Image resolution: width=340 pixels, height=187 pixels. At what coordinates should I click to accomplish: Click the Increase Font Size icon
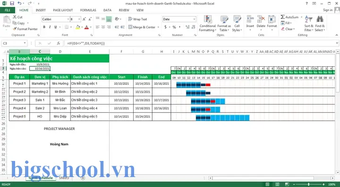point(85,19)
